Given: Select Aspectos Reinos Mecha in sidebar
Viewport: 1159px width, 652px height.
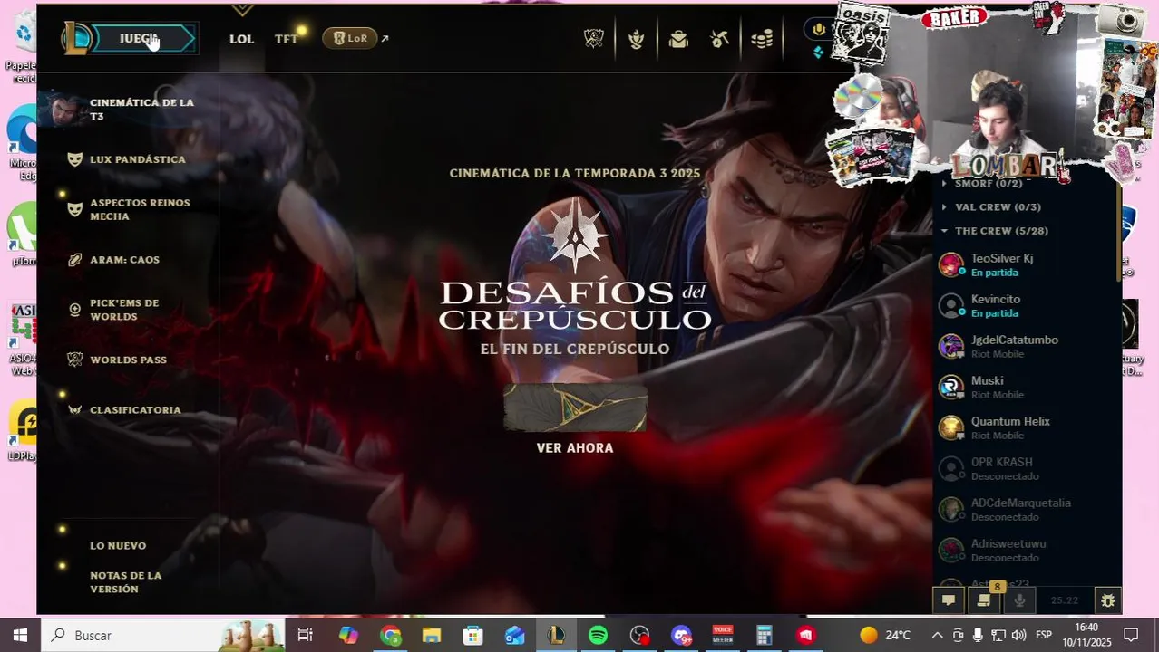Looking at the screenshot, I should pos(140,209).
